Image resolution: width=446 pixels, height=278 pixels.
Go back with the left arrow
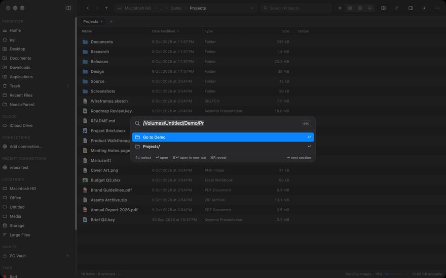pos(88,8)
